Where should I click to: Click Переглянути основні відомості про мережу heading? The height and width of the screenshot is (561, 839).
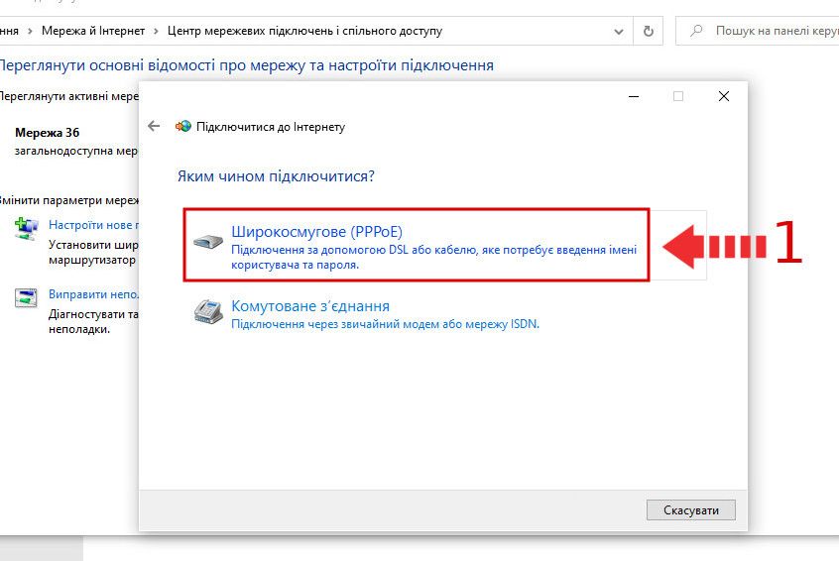coord(246,65)
